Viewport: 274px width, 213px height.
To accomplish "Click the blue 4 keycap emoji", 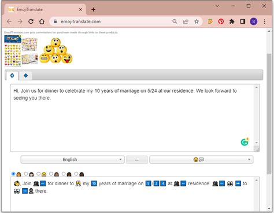I will point(163,183).
